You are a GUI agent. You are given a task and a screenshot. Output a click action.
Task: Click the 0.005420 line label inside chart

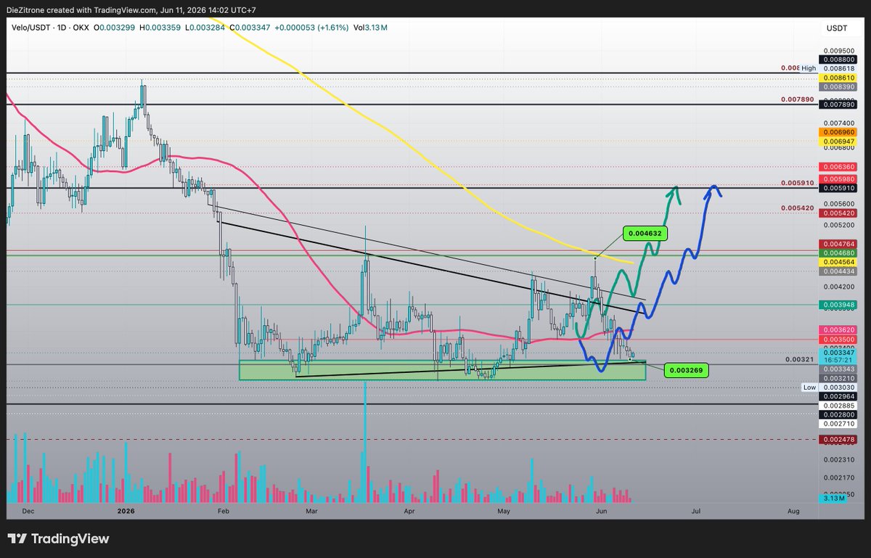(797, 208)
